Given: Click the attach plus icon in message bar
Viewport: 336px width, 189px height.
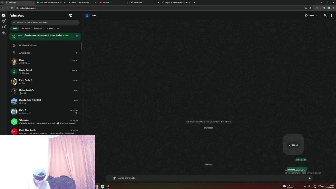Looking at the screenshot, I should pos(109,178).
